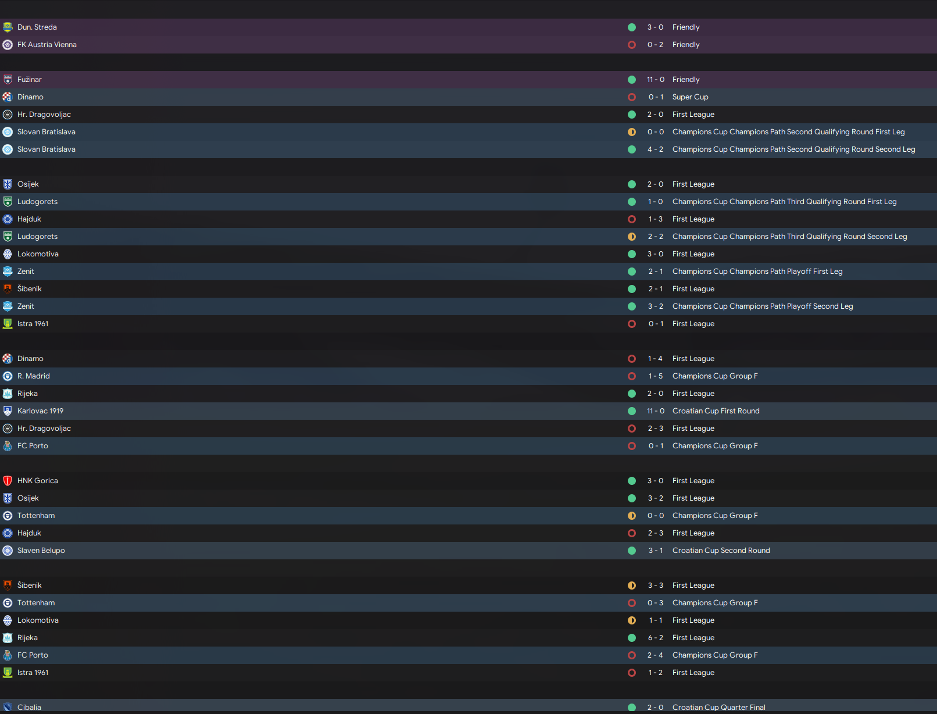This screenshot has height=714, width=937.
Task: Click the Fužinar club badge icon
Action: (x=8, y=80)
